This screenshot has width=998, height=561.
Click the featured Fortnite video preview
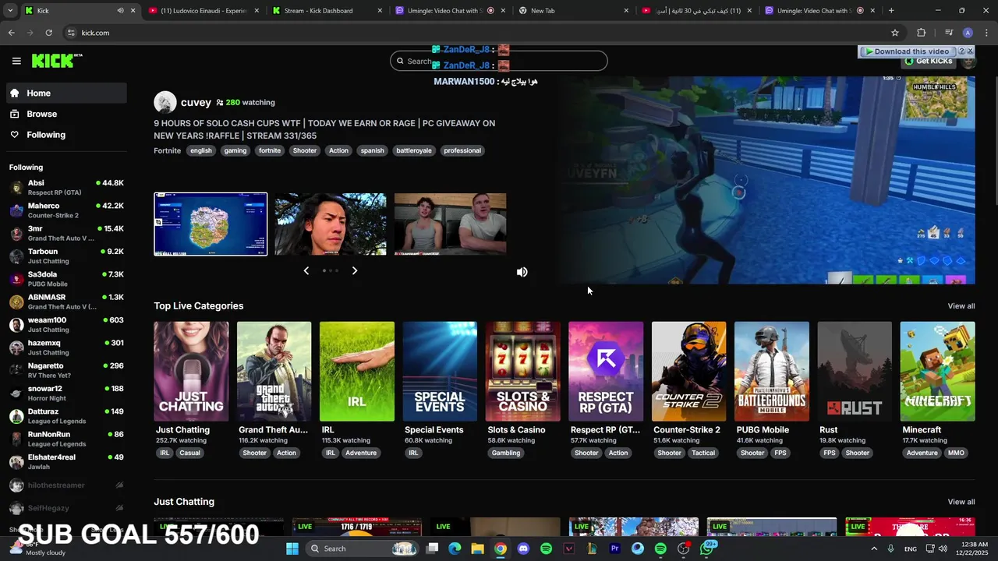pyautogui.click(x=766, y=180)
